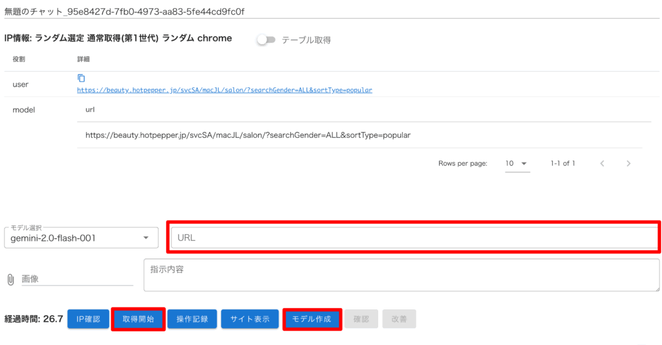Click the paperclip attachment icon
The height and width of the screenshot is (345, 662).
pos(10,279)
